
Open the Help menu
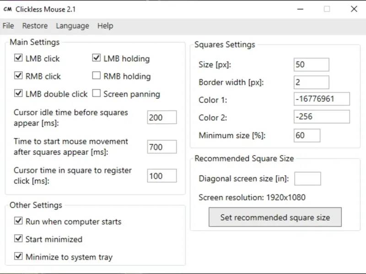point(105,26)
